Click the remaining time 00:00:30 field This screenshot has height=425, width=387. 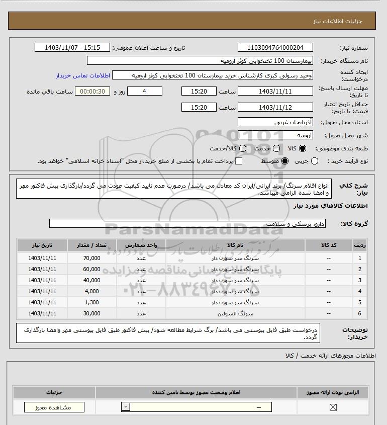[92, 92]
